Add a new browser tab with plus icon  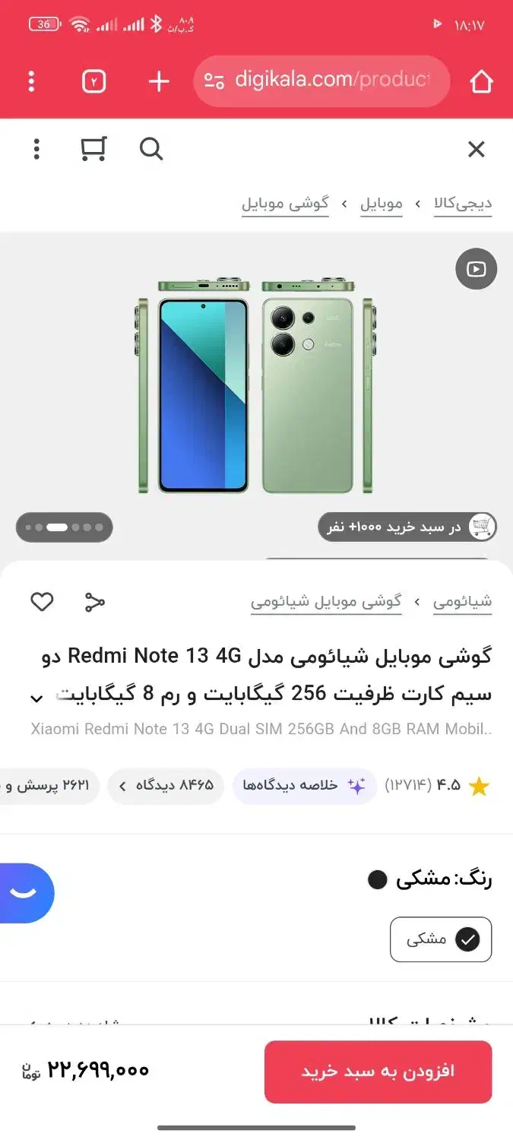click(x=159, y=81)
